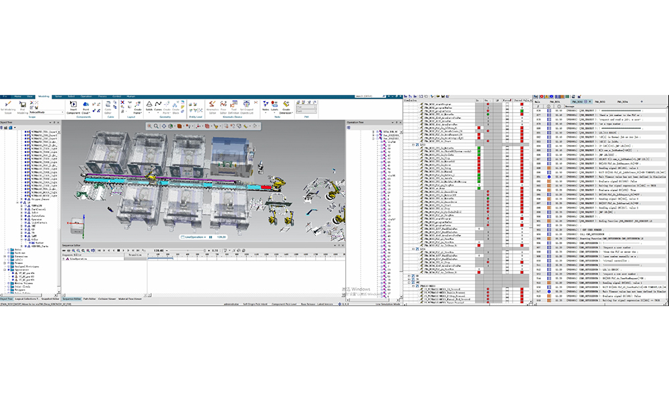
Task: Open the Robot ribbon tab
Action: coord(69,96)
